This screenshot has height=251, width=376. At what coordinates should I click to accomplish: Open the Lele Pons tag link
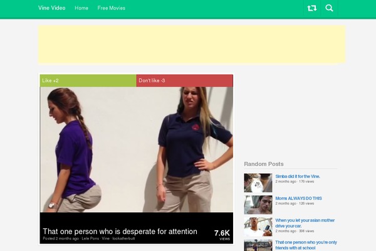tap(90, 238)
